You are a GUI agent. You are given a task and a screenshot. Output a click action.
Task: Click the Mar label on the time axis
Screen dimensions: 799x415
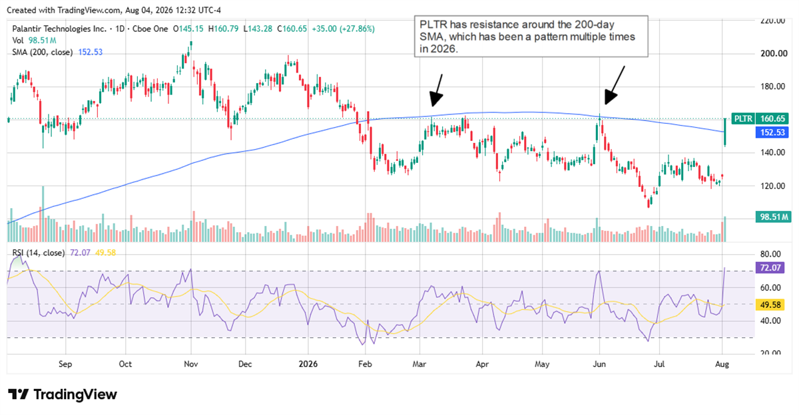[420, 365]
